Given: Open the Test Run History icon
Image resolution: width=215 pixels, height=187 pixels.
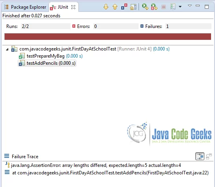Looking at the screenshot, I should [x=173, y=7].
